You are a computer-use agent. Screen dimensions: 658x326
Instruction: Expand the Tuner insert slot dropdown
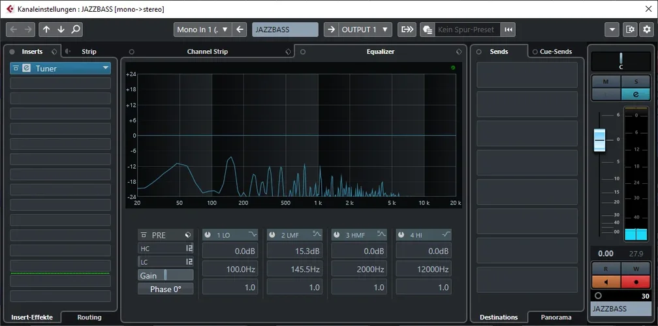click(x=105, y=68)
